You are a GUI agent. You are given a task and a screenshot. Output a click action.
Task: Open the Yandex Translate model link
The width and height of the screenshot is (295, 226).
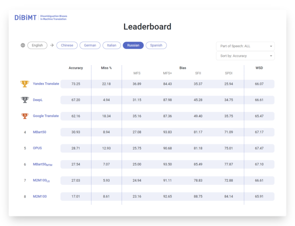[x=46, y=84]
